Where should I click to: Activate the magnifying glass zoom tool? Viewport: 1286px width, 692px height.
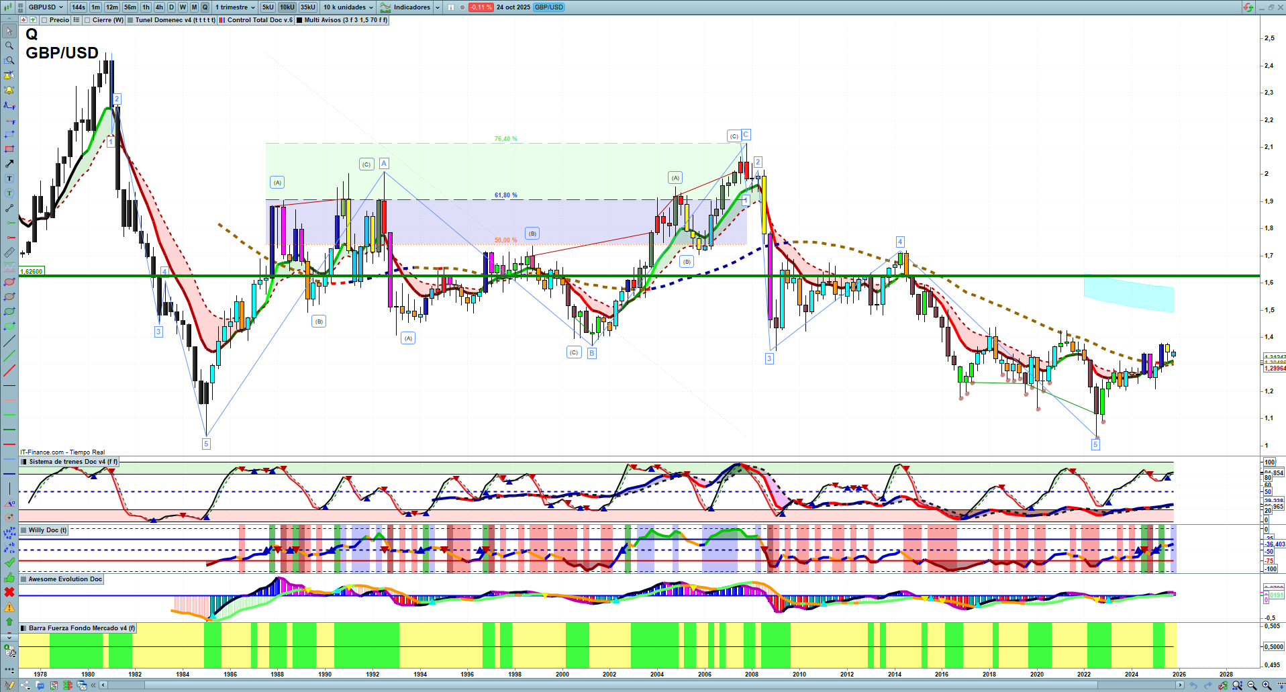[9, 46]
